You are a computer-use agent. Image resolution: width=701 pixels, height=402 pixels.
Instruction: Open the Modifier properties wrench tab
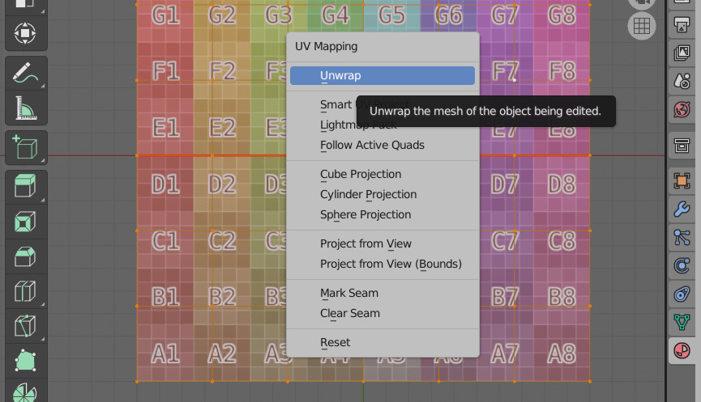coord(682,209)
